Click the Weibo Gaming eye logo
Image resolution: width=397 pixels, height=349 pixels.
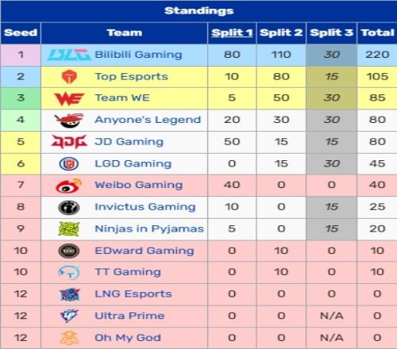coord(69,186)
